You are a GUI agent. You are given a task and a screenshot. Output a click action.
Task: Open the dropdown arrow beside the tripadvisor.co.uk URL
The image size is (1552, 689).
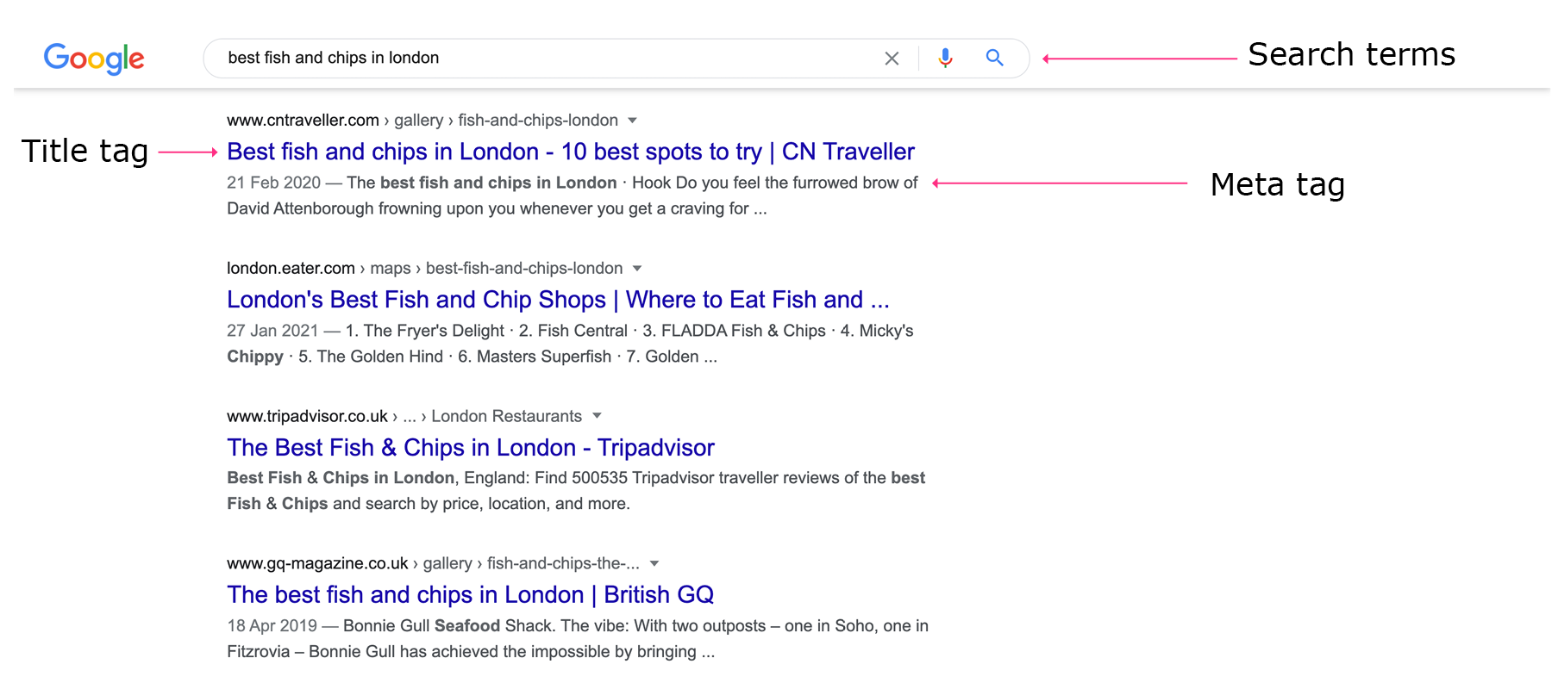click(597, 416)
